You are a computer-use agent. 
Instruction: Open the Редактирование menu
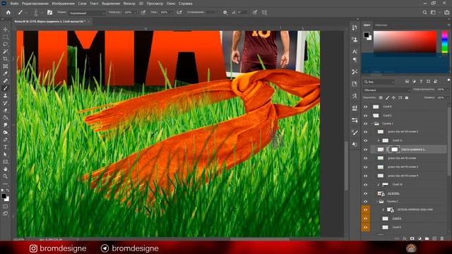[x=35, y=4]
